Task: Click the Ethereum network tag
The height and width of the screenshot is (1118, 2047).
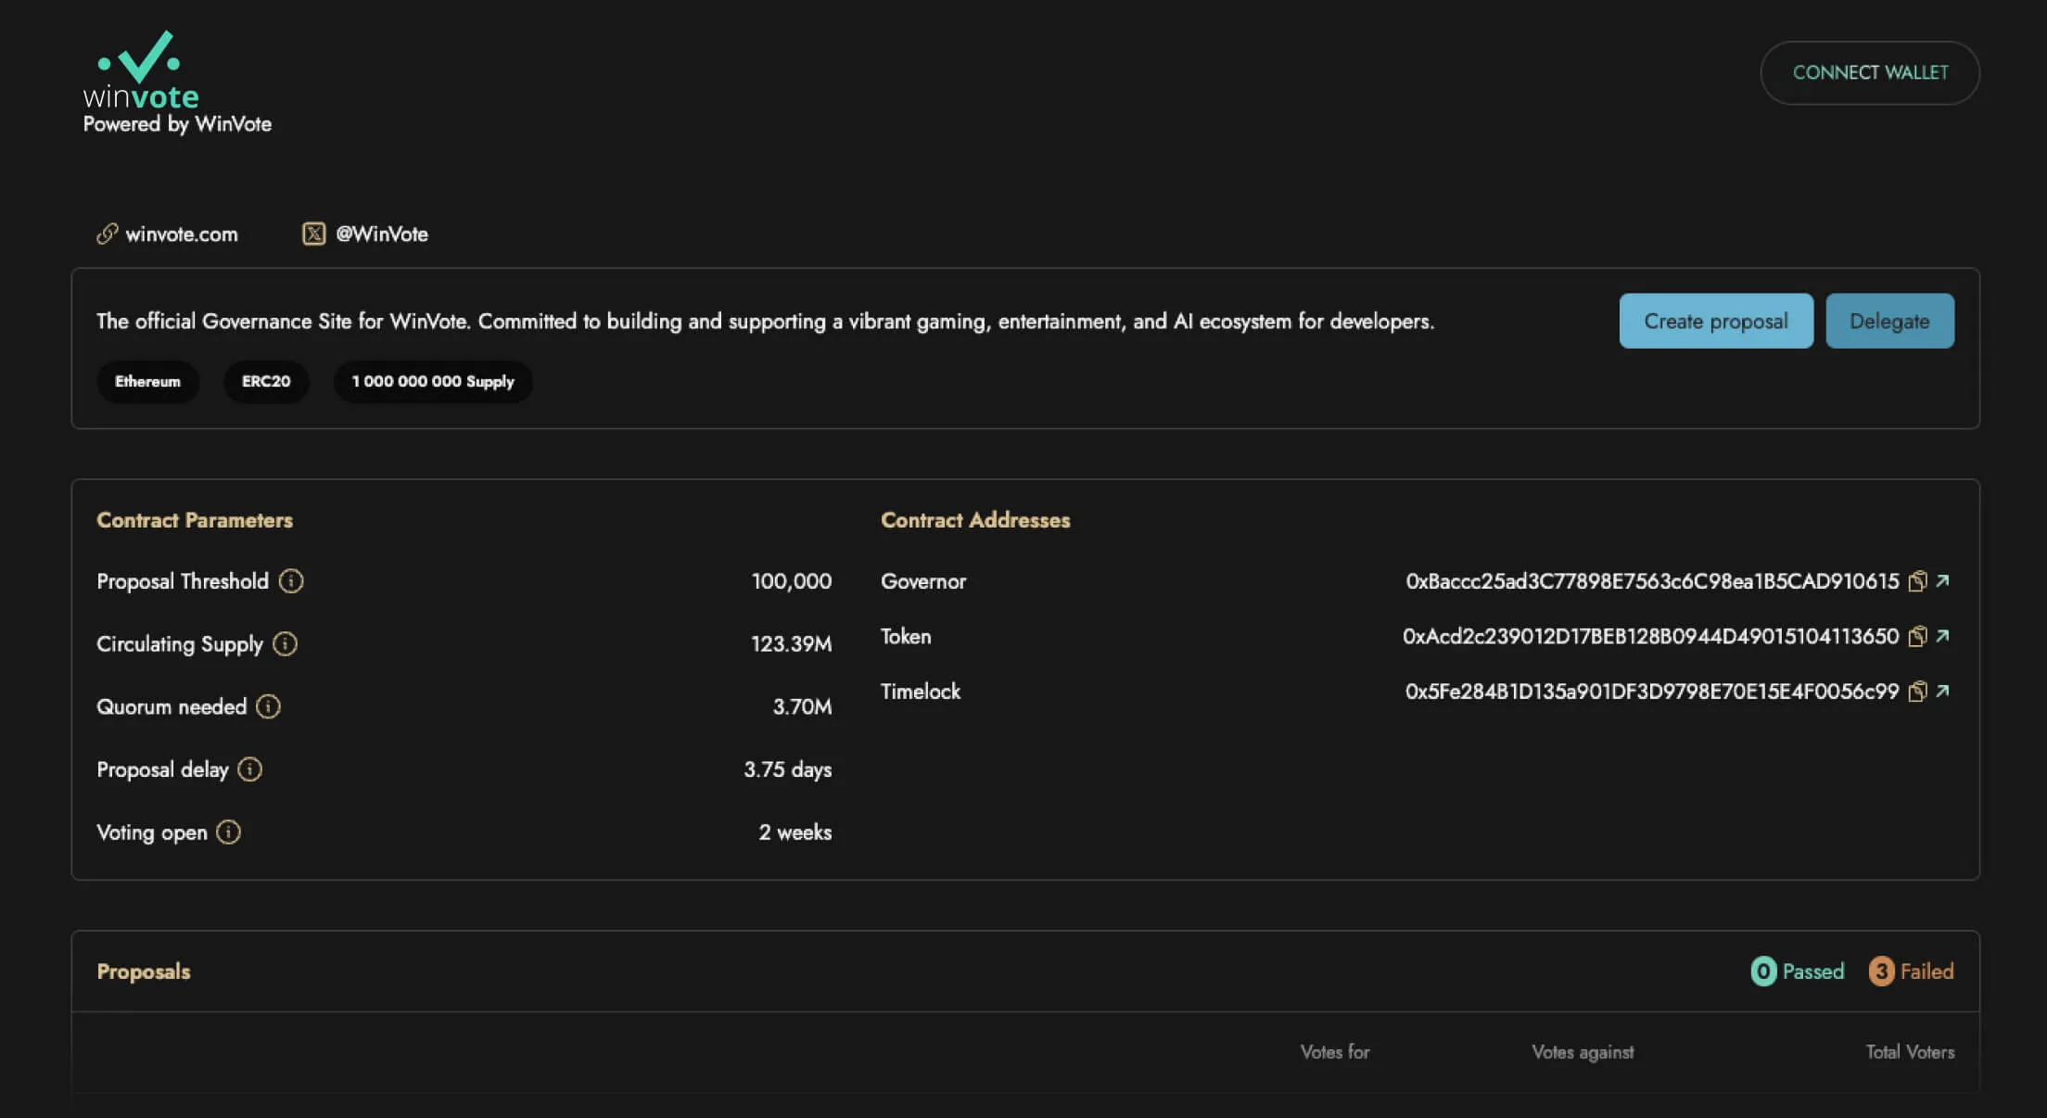Action: pos(147,382)
